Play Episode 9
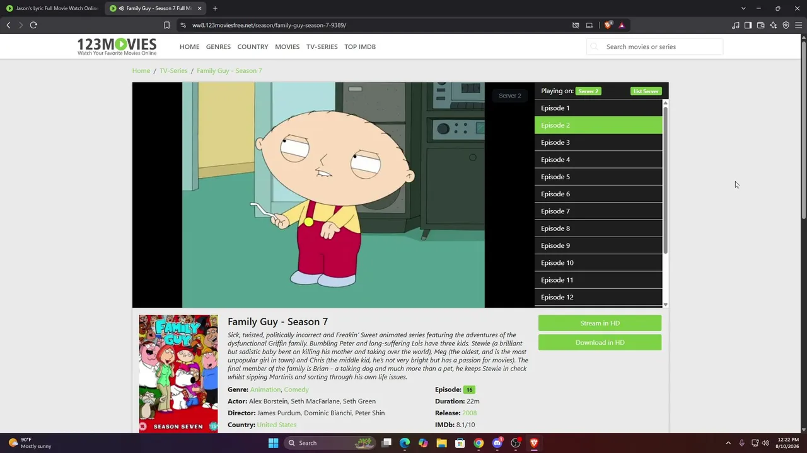The width and height of the screenshot is (807, 453). (598, 245)
